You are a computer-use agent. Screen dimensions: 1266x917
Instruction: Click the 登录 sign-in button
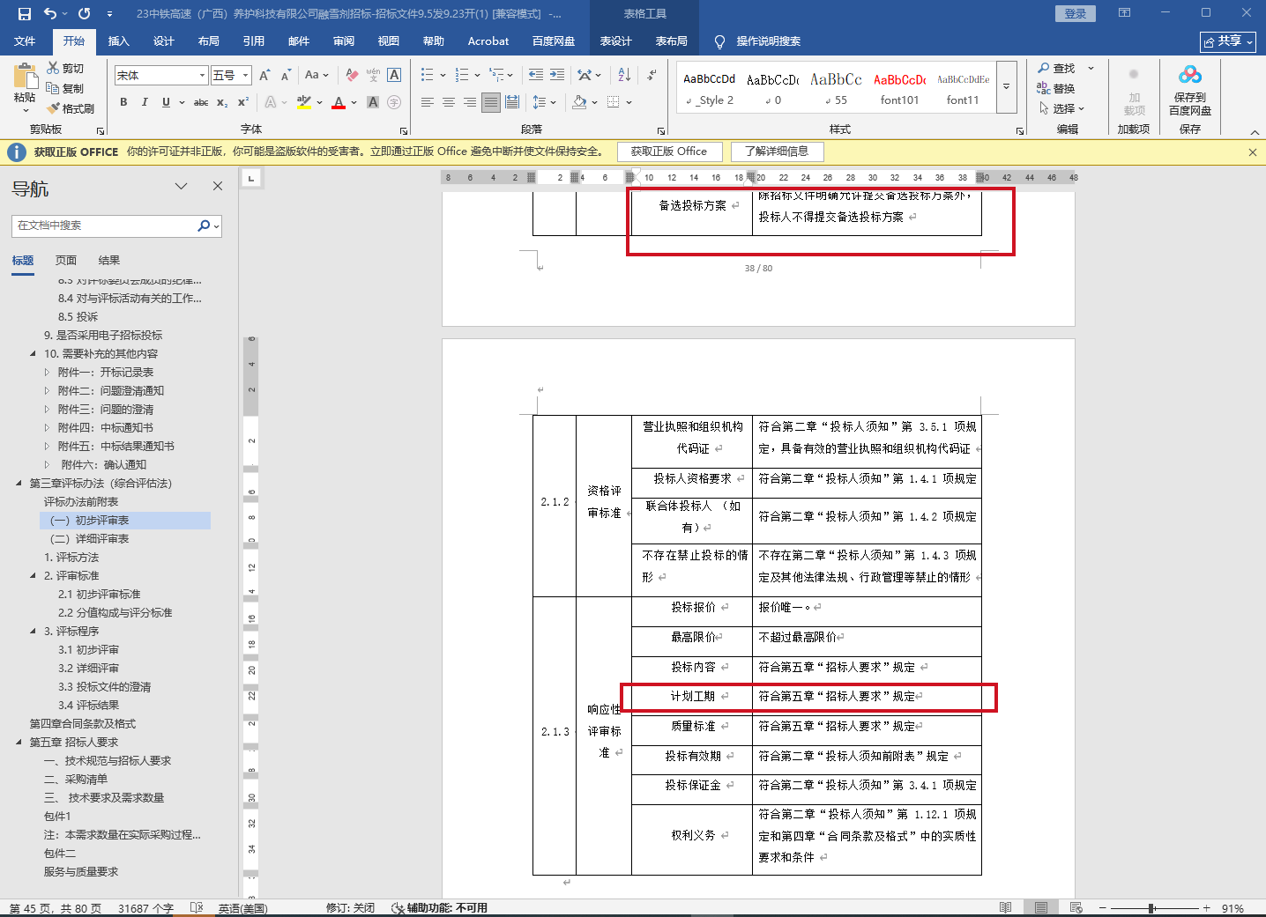(x=1076, y=13)
